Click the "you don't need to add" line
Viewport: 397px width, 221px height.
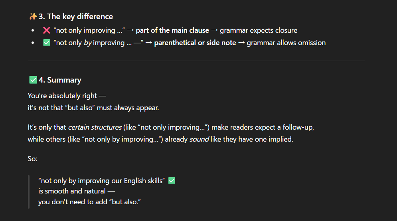90,202
